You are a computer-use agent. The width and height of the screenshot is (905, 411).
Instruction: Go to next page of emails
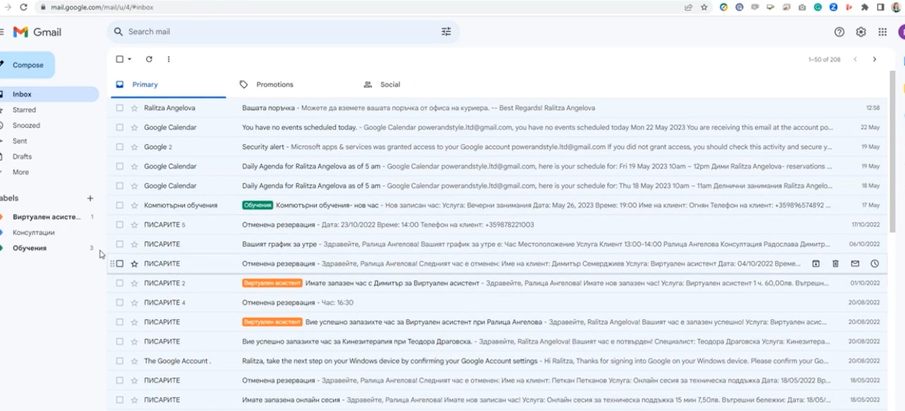(x=874, y=59)
